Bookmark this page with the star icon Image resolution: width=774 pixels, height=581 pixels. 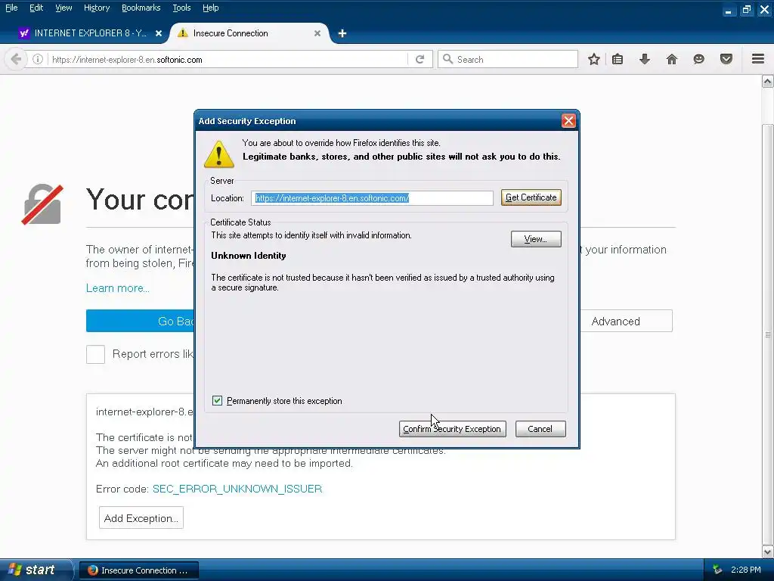594,59
